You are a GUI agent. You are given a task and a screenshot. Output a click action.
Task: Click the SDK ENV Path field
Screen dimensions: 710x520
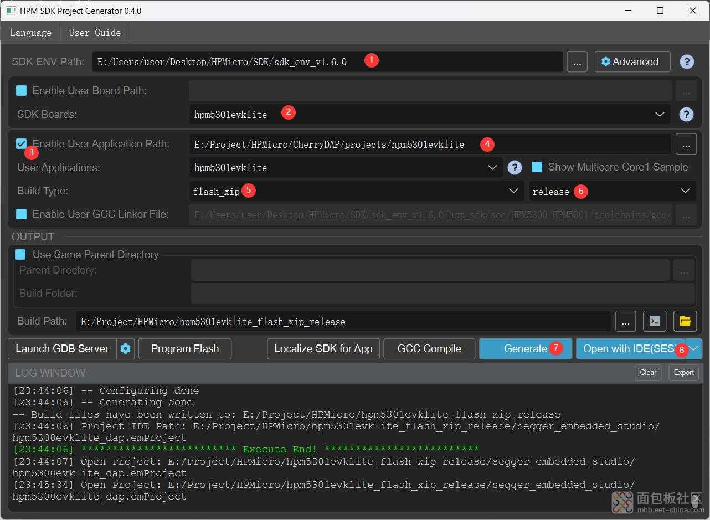click(x=327, y=62)
